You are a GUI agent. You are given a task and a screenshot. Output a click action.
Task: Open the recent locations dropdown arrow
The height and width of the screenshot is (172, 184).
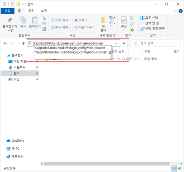[18, 43]
